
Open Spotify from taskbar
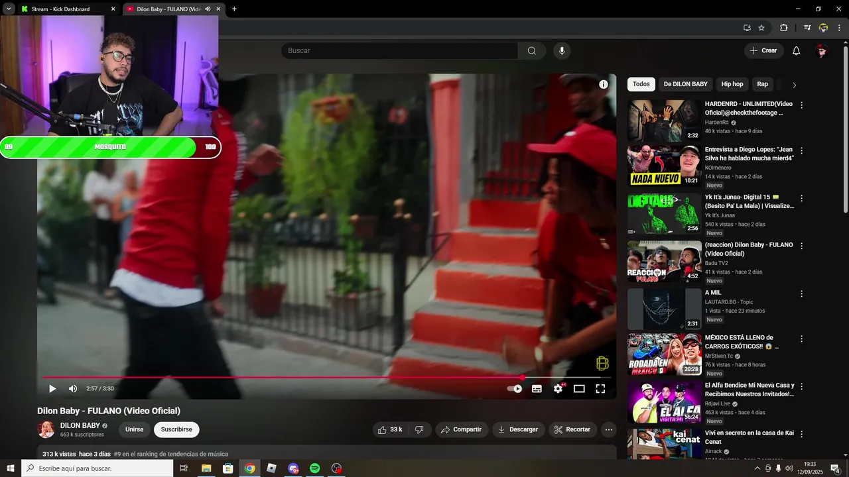pos(315,468)
